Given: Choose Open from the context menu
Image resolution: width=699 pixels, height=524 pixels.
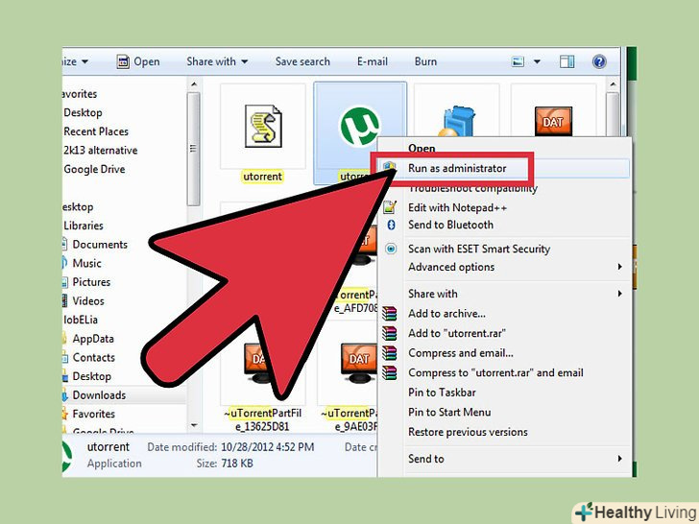Looking at the screenshot, I should click(422, 148).
